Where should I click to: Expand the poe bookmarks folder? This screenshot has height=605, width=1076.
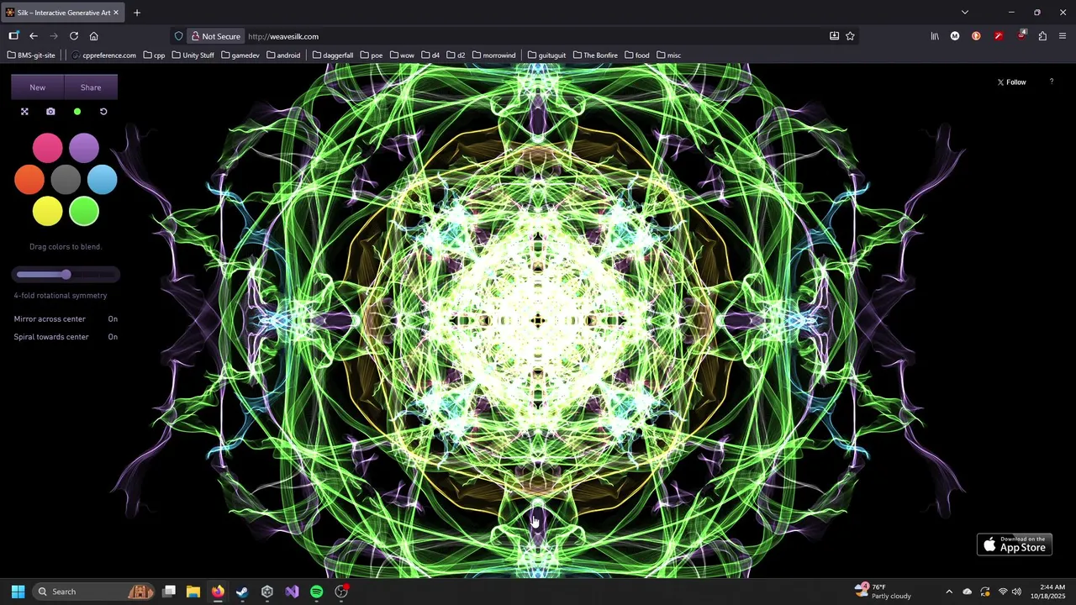(371, 55)
